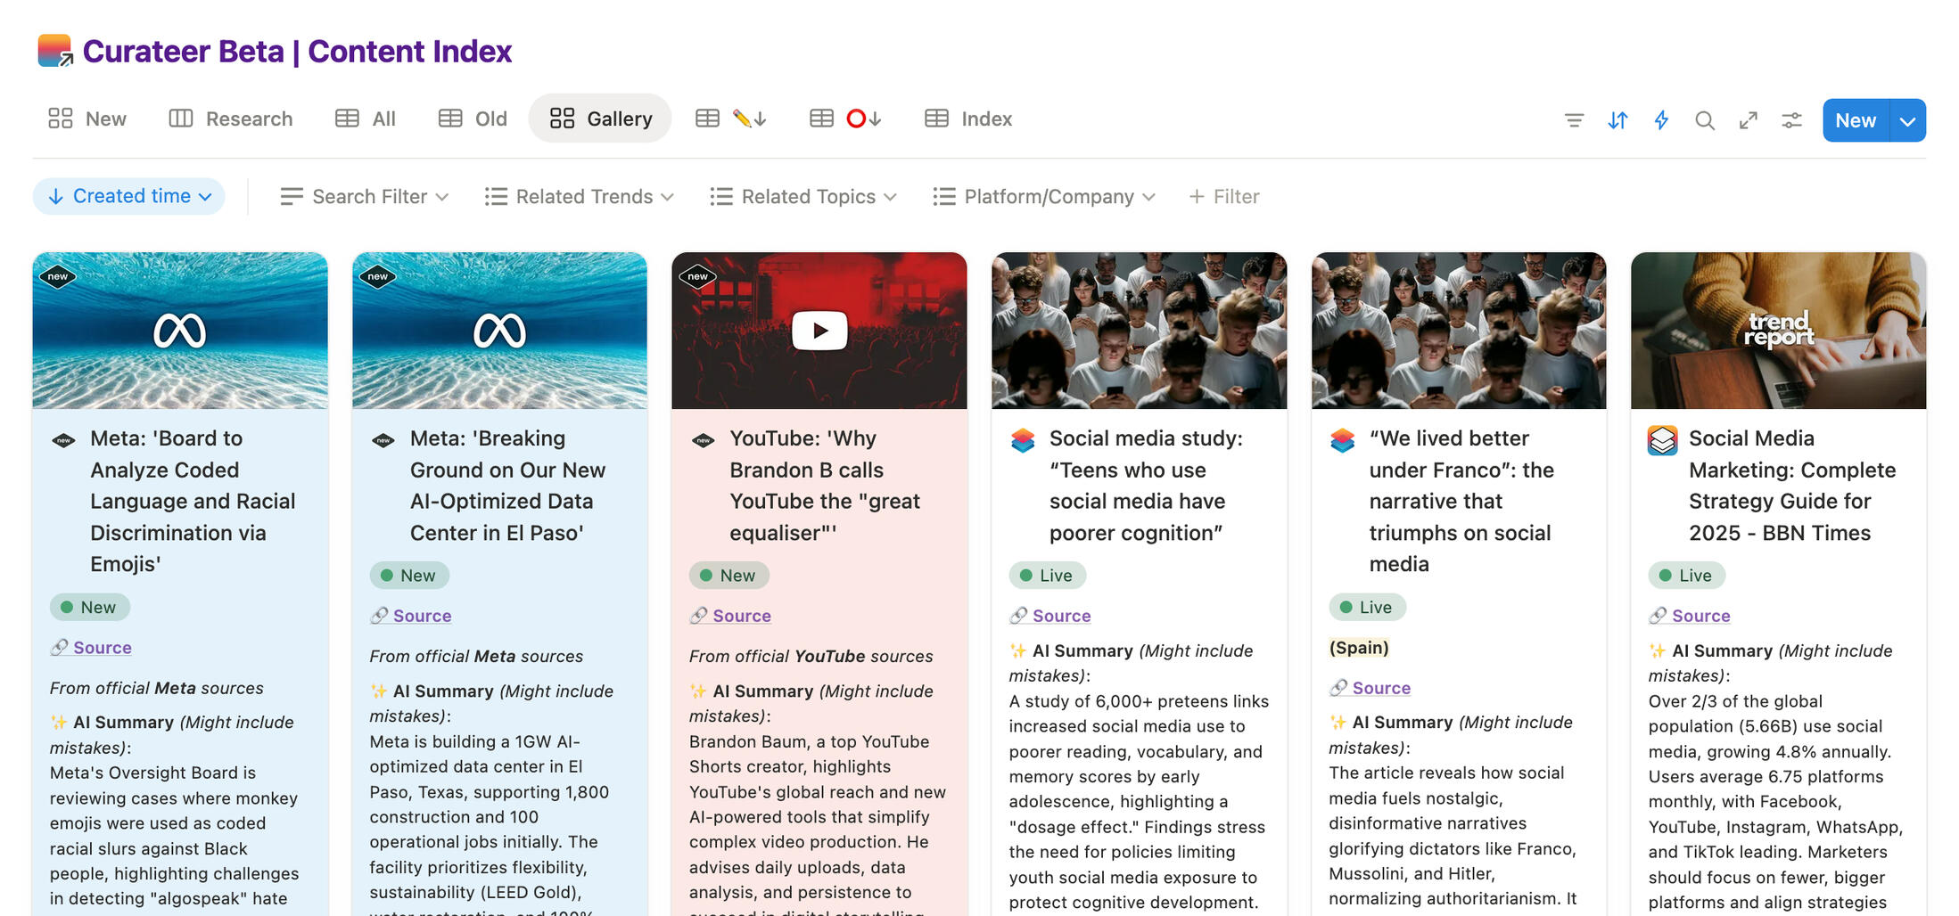Open Source link on 'Board to Analyze' card
This screenshot has height=916, width=1959.
coord(91,648)
